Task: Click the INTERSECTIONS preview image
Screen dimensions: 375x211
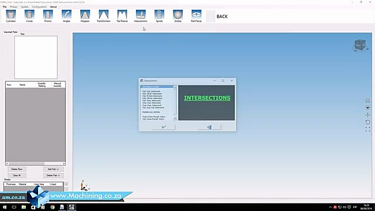Action: (206, 103)
